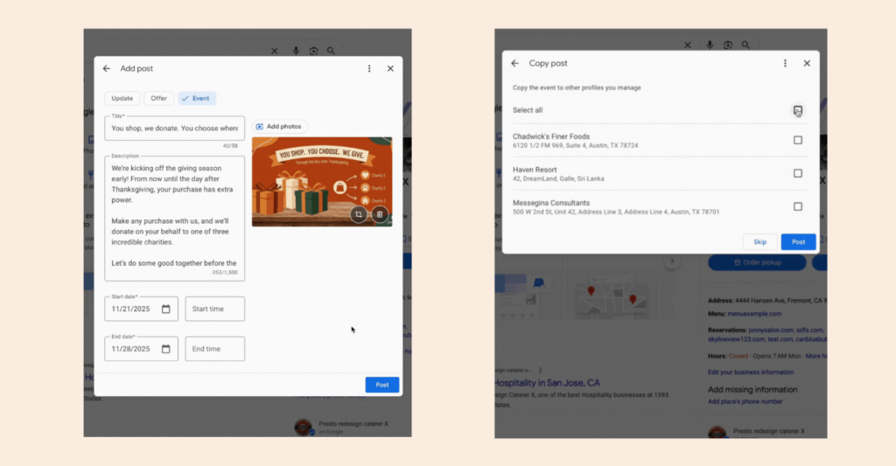Screen dimensions: 896x466
Task: Open End date calendar picker
Action: pos(166,349)
